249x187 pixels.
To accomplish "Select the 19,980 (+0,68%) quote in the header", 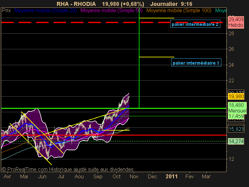I will pos(123,4).
